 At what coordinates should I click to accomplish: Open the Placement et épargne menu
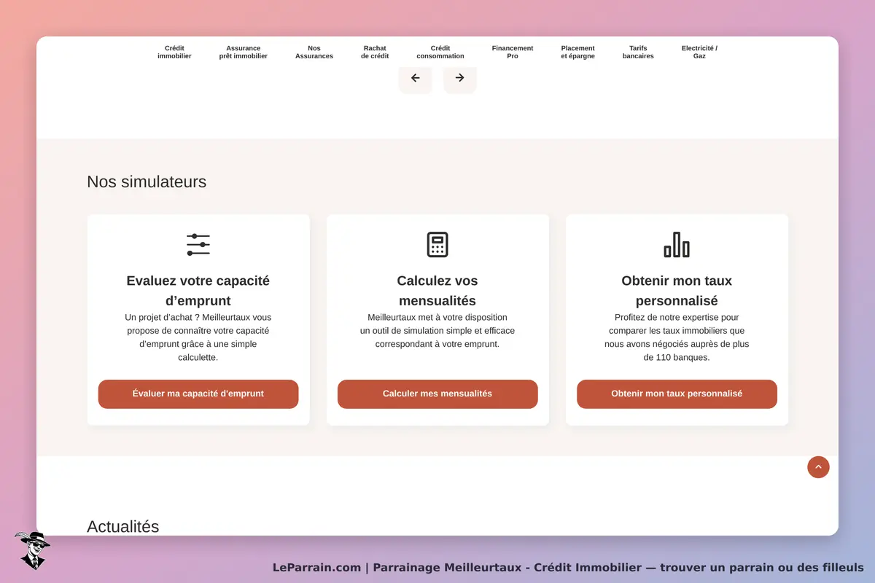point(578,52)
